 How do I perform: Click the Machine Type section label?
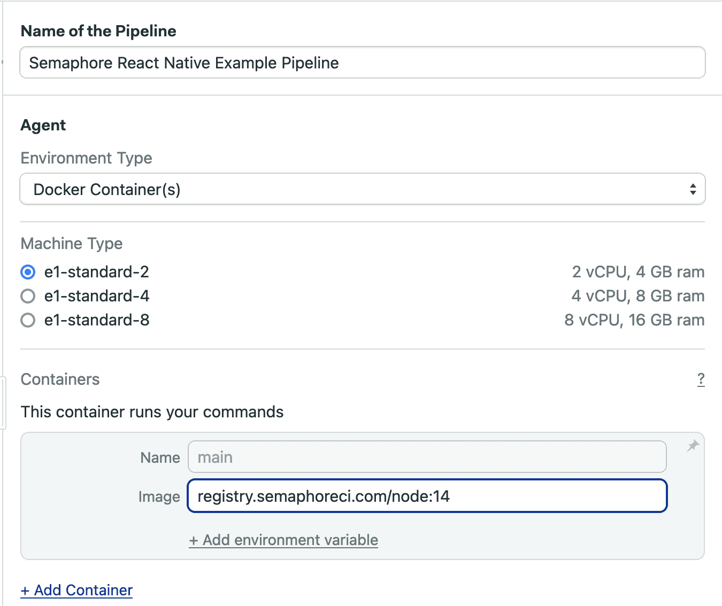tap(71, 244)
